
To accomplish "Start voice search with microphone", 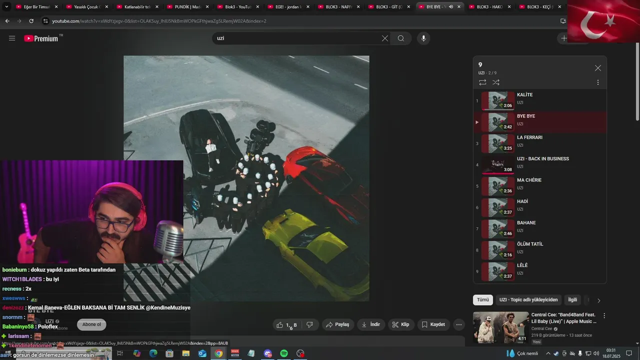I will pyautogui.click(x=423, y=38).
